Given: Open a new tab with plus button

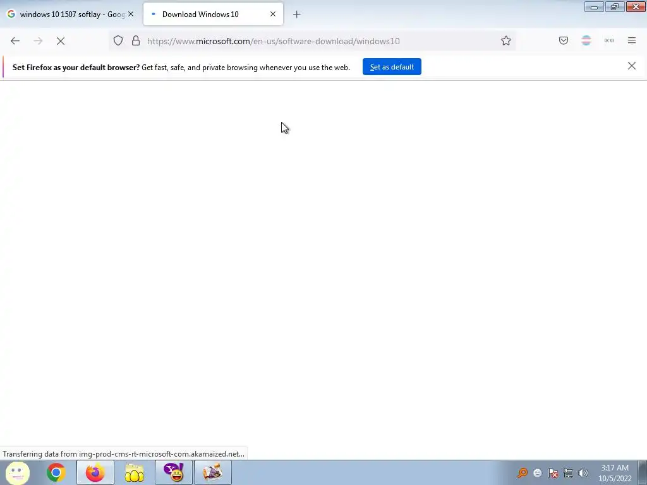Looking at the screenshot, I should pyautogui.click(x=297, y=15).
